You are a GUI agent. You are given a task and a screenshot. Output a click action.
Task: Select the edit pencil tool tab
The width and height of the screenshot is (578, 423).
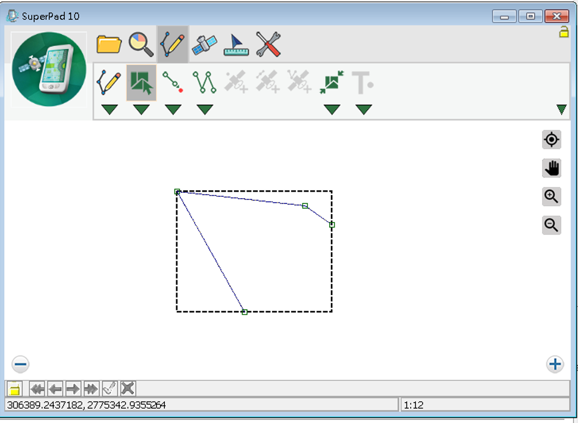click(173, 44)
